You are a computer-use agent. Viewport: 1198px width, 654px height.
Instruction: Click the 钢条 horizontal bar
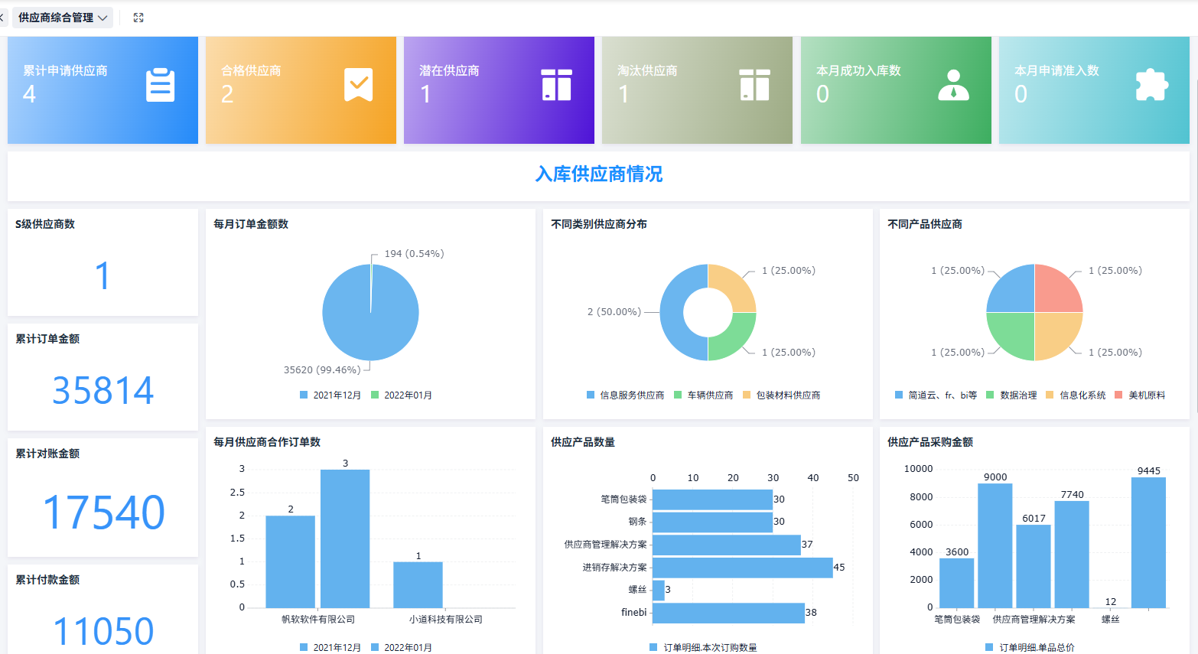[712, 522]
